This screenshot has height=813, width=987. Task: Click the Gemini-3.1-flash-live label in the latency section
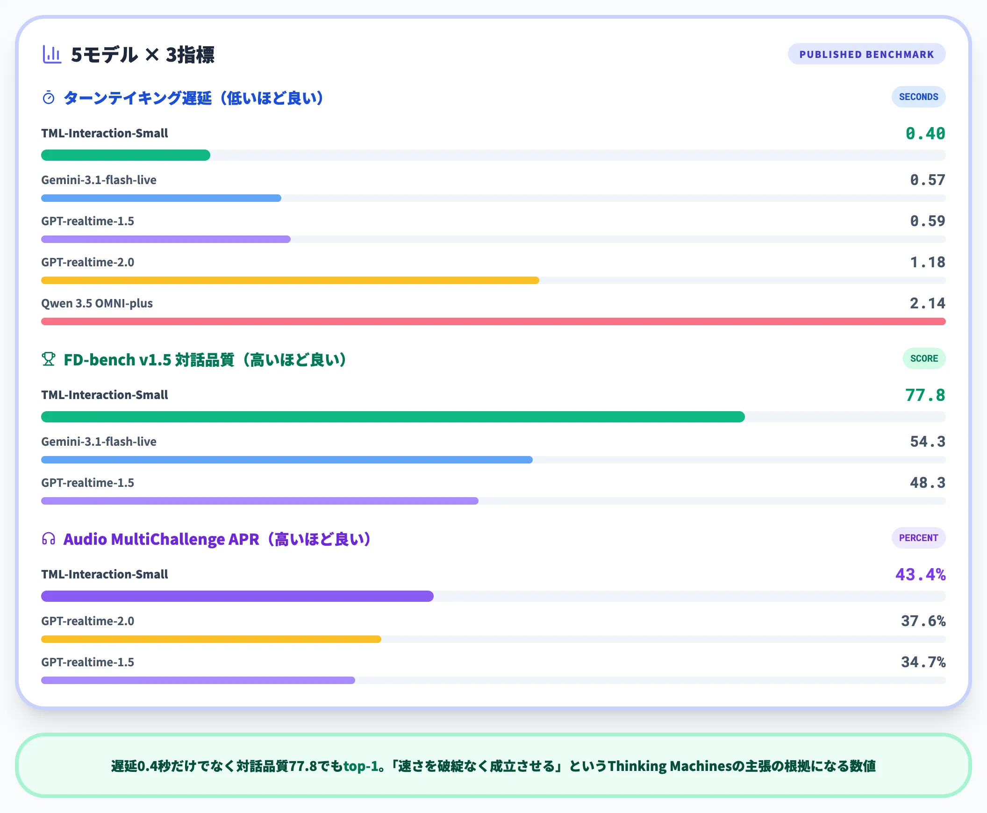click(99, 180)
